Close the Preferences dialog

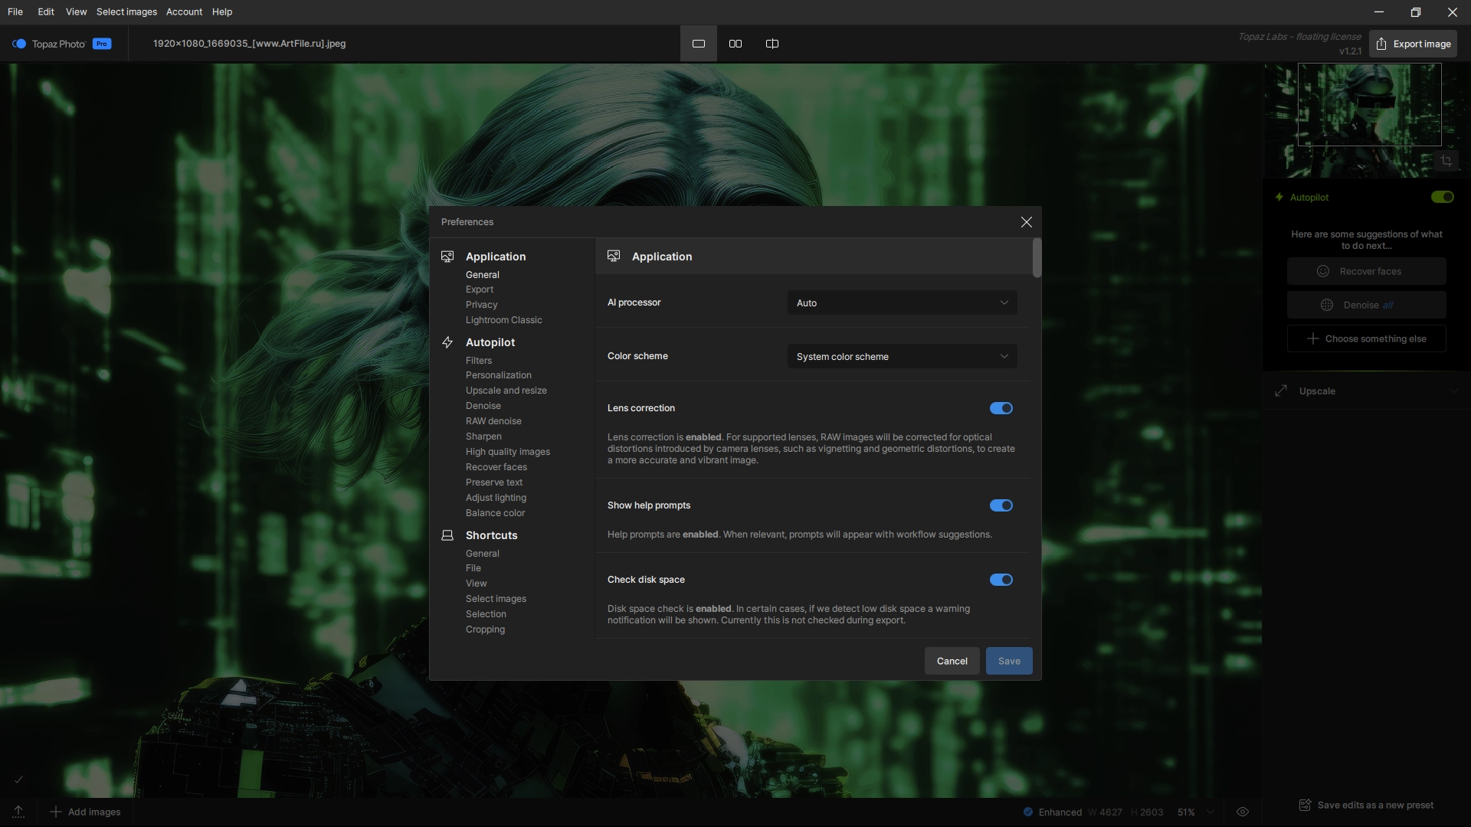tap(1026, 222)
